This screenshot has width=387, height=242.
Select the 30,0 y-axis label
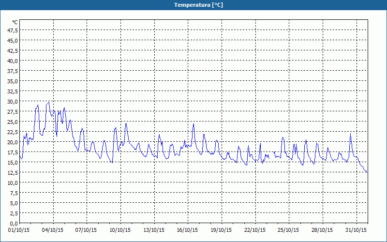point(13,102)
